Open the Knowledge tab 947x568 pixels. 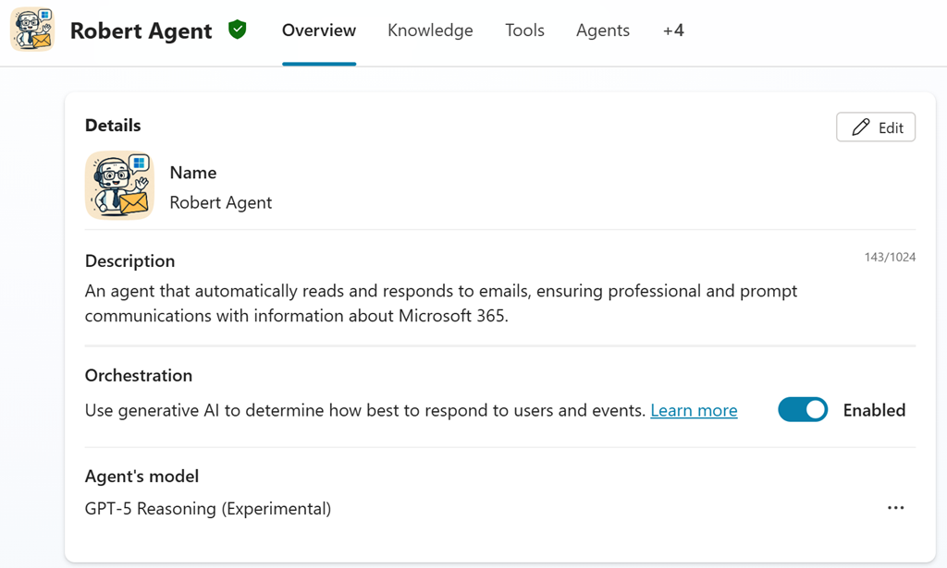pyautogui.click(x=430, y=30)
